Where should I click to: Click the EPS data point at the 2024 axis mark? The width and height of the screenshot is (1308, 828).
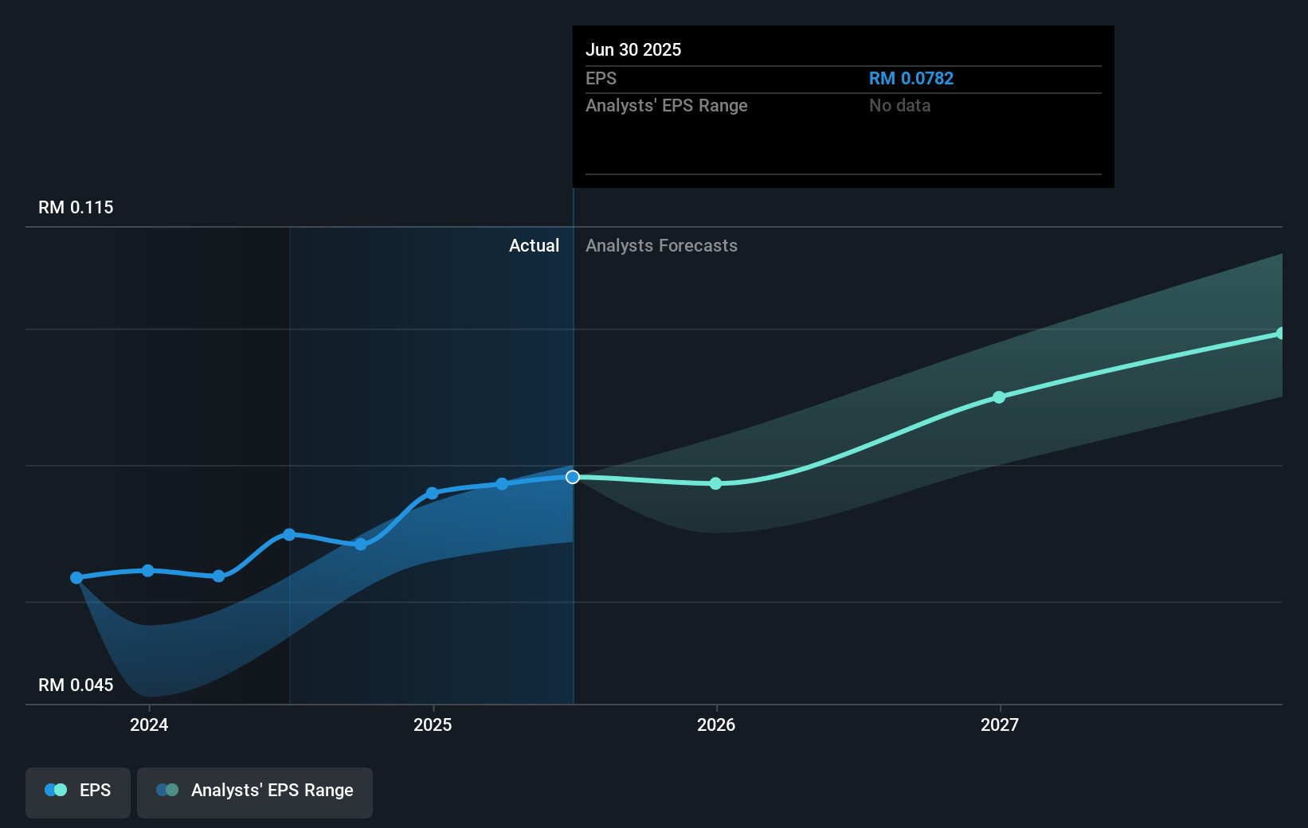(x=148, y=571)
